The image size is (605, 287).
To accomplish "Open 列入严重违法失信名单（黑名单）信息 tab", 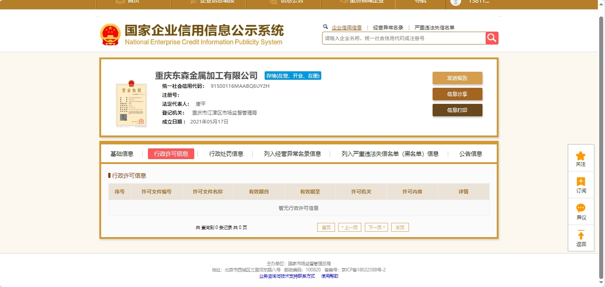I will 390,154.
